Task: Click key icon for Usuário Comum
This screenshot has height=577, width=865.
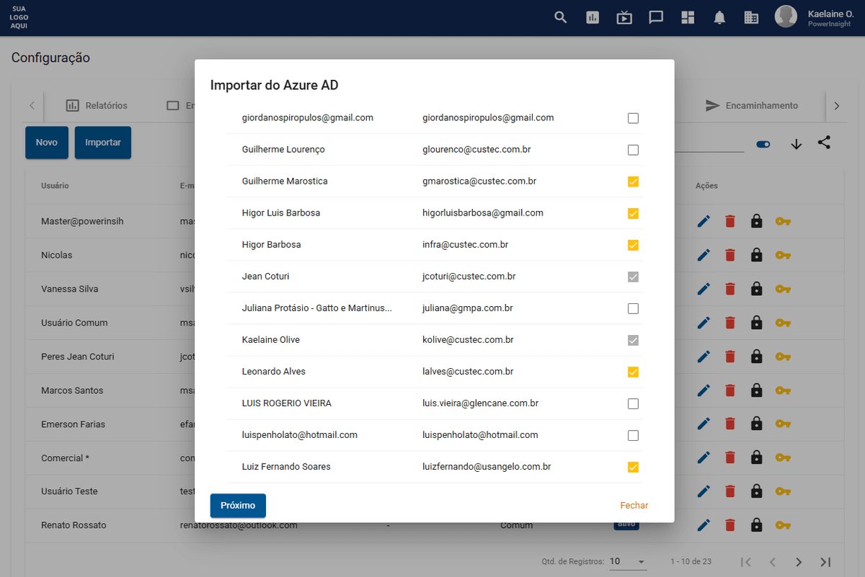Action: pyautogui.click(x=783, y=323)
